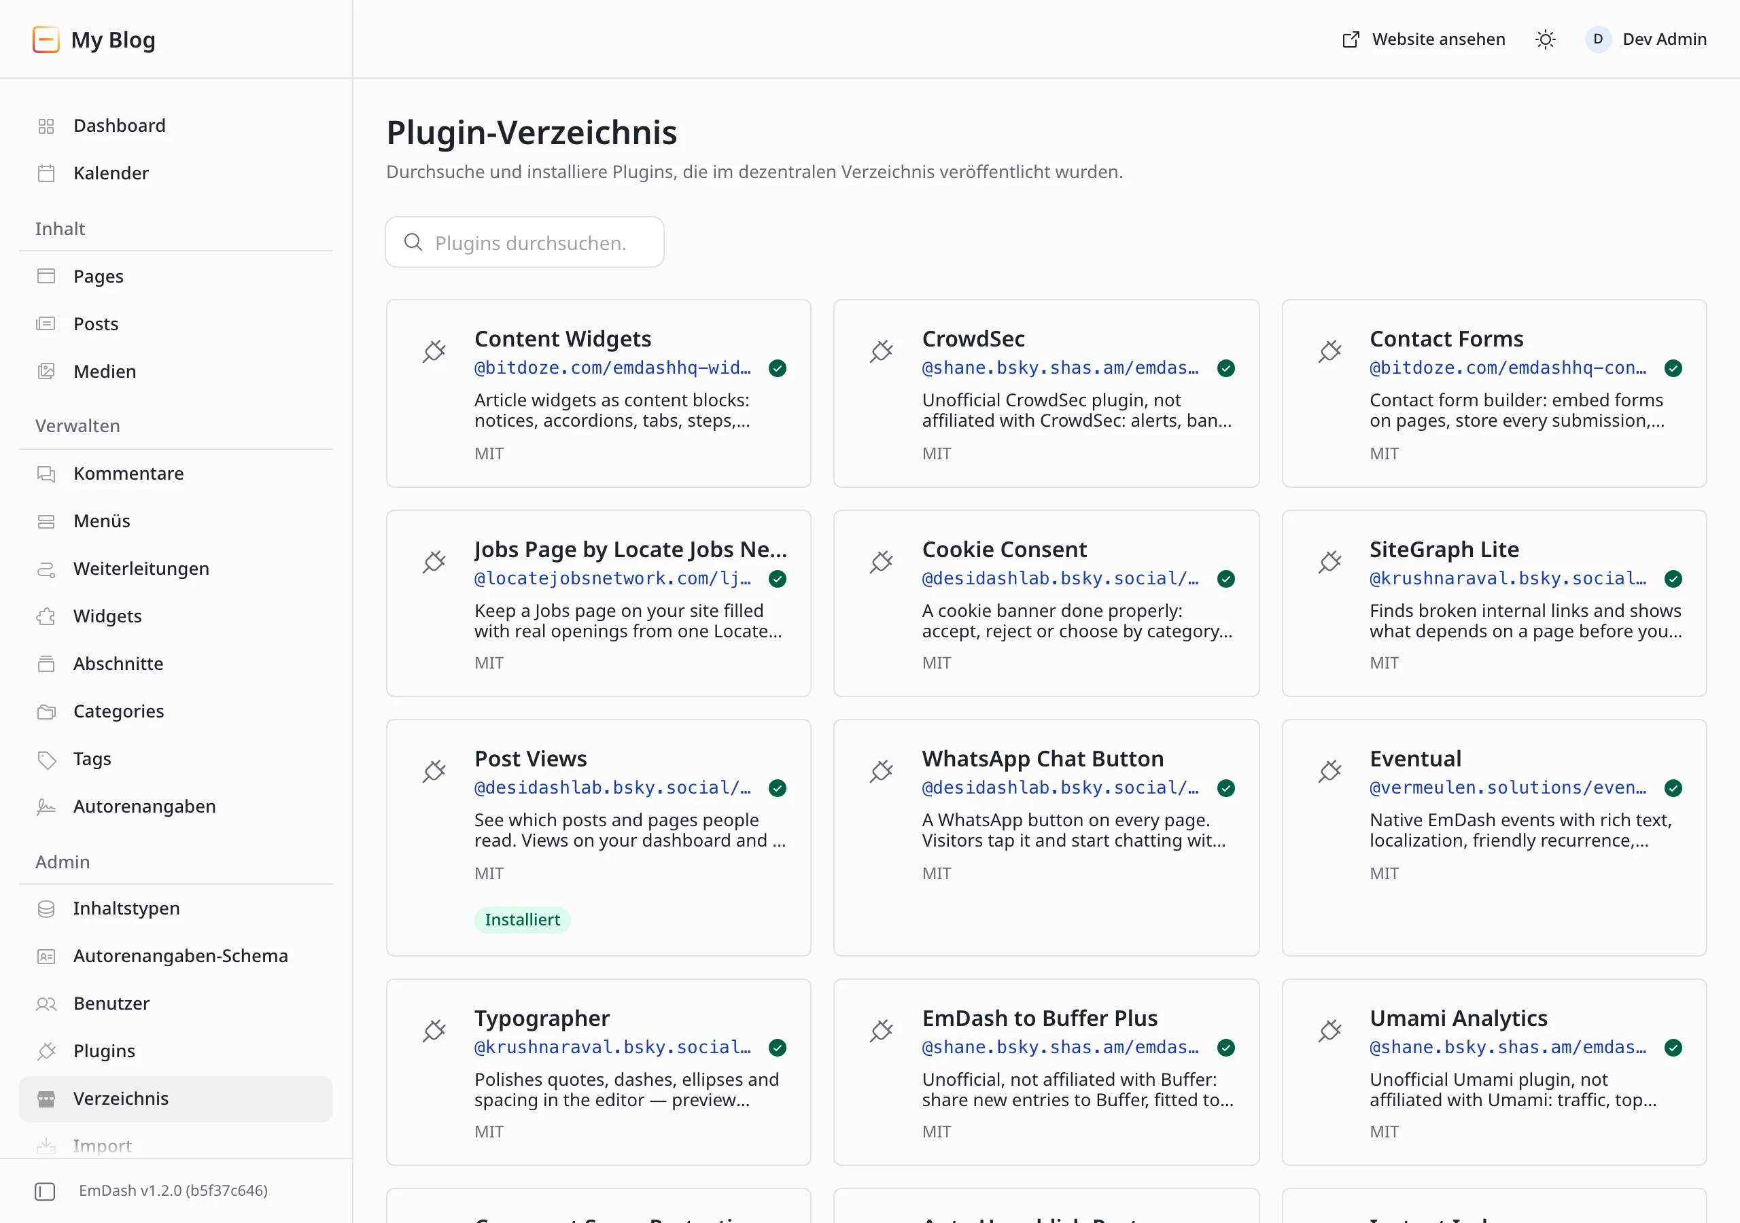Click the puzzle icon next to Widgets
Image resolution: width=1740 pixels, height=1223 pixels.
46,616
